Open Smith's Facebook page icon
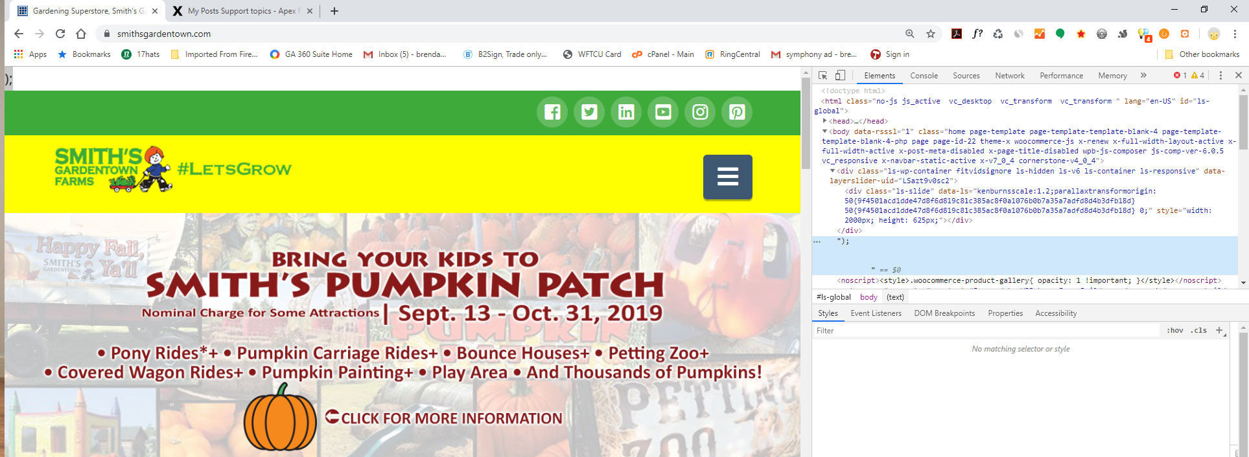This screenshot has width=1249, height=457. [552, 112]
